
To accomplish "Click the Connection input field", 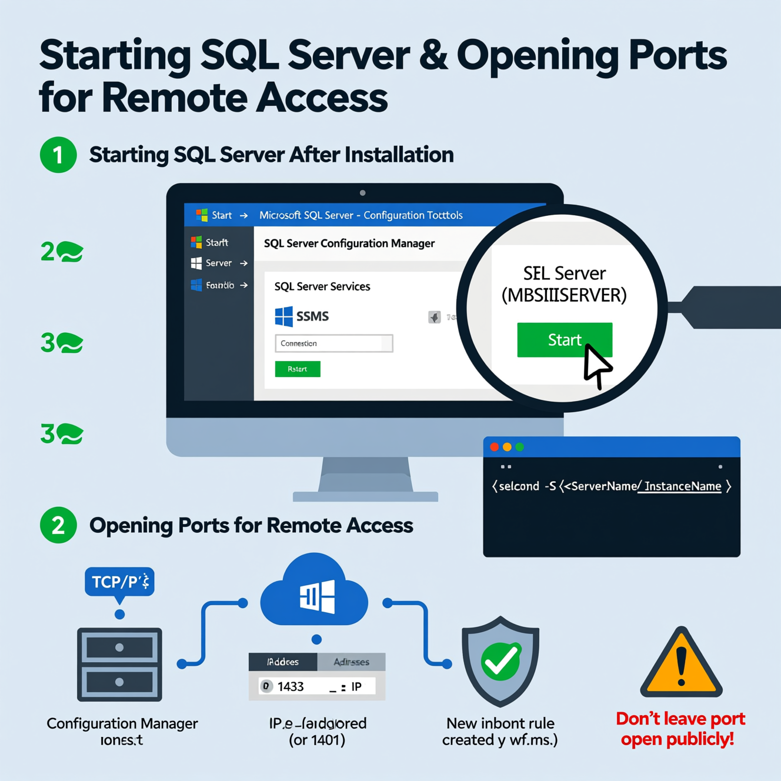I will [x=333, y=343].
